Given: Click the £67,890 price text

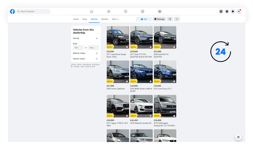Looking at the screenshot, I should [110, 86].
